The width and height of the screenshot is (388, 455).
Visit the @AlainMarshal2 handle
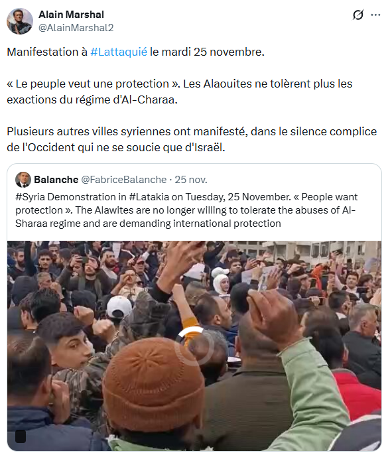tap(76, 28)
